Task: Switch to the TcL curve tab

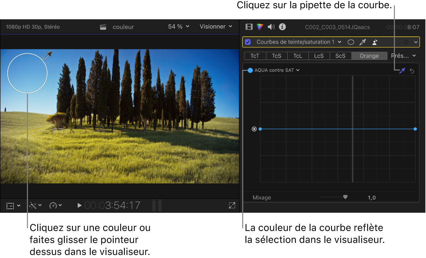Action: pos(298,56)
